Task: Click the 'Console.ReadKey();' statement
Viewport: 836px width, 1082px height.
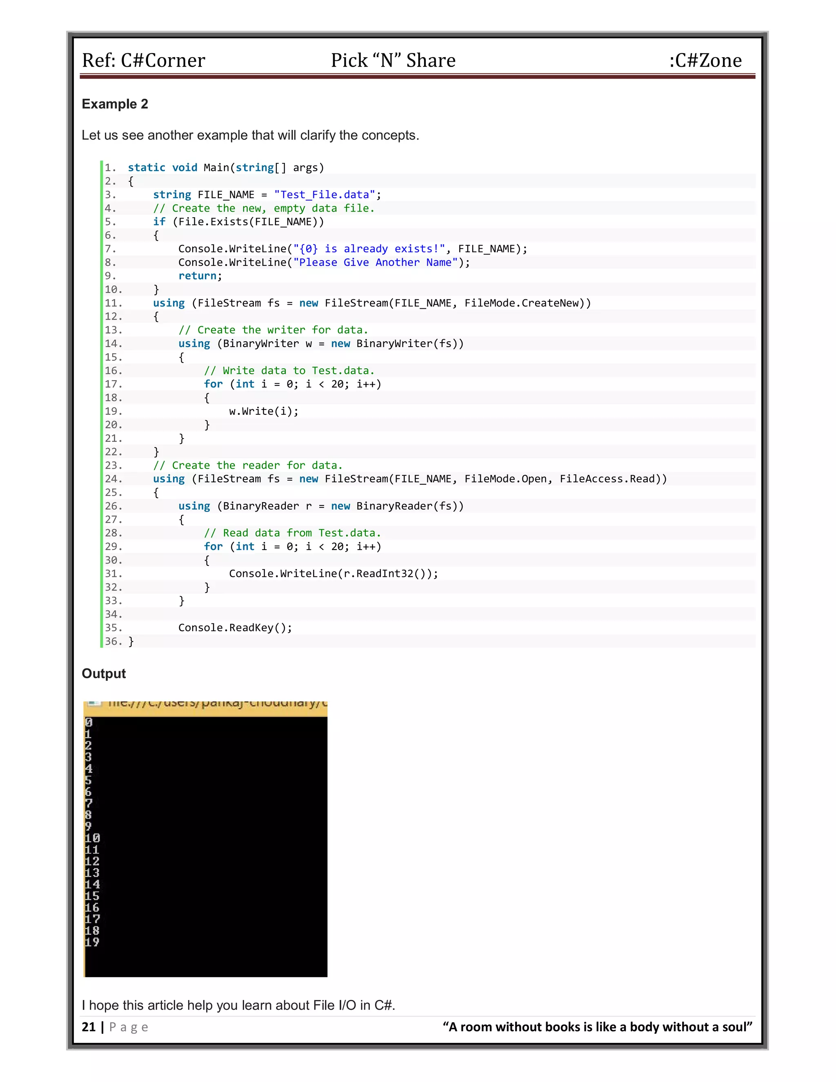Action: pyautogui.click(x=235, y=628)
